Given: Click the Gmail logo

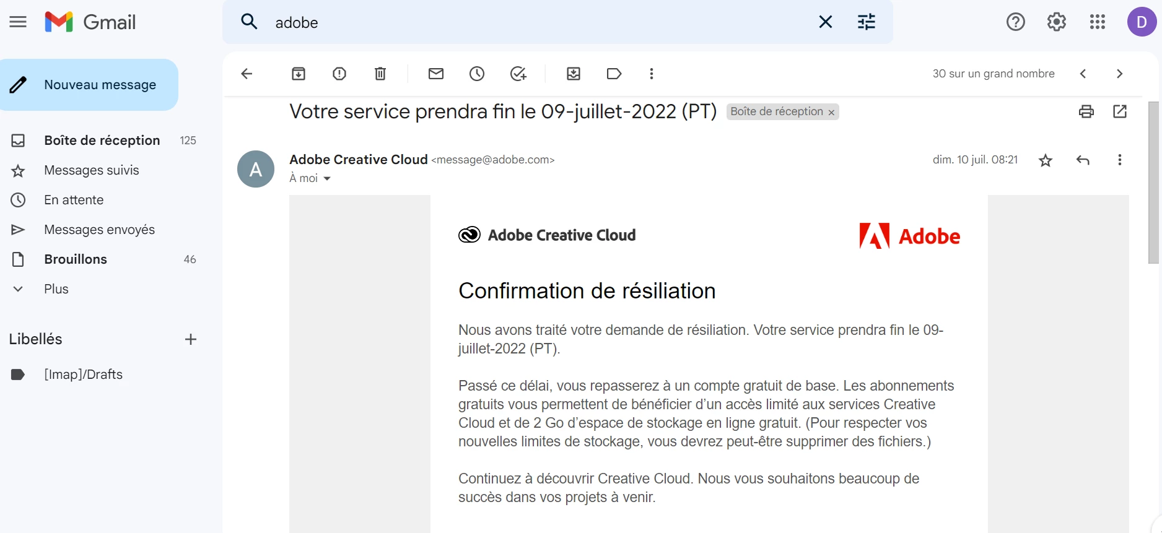Looking at the screenshot, I should pyautogui.click(x=90, y=22).
